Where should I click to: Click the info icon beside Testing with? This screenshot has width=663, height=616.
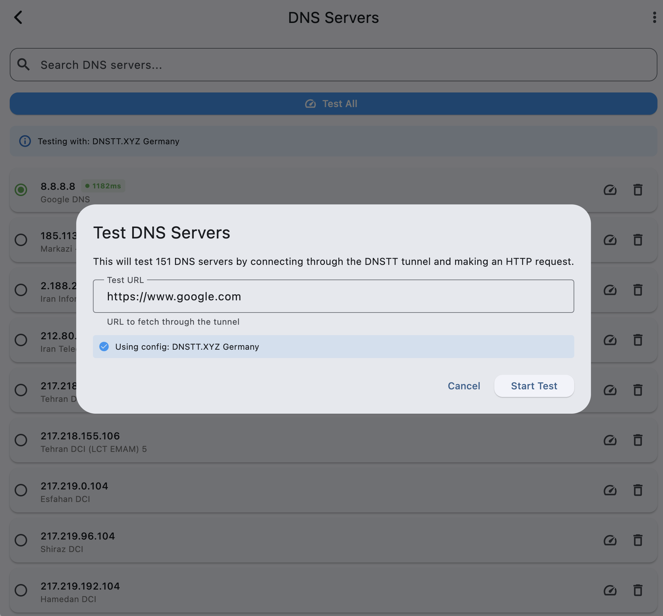(x=25, y=141)
